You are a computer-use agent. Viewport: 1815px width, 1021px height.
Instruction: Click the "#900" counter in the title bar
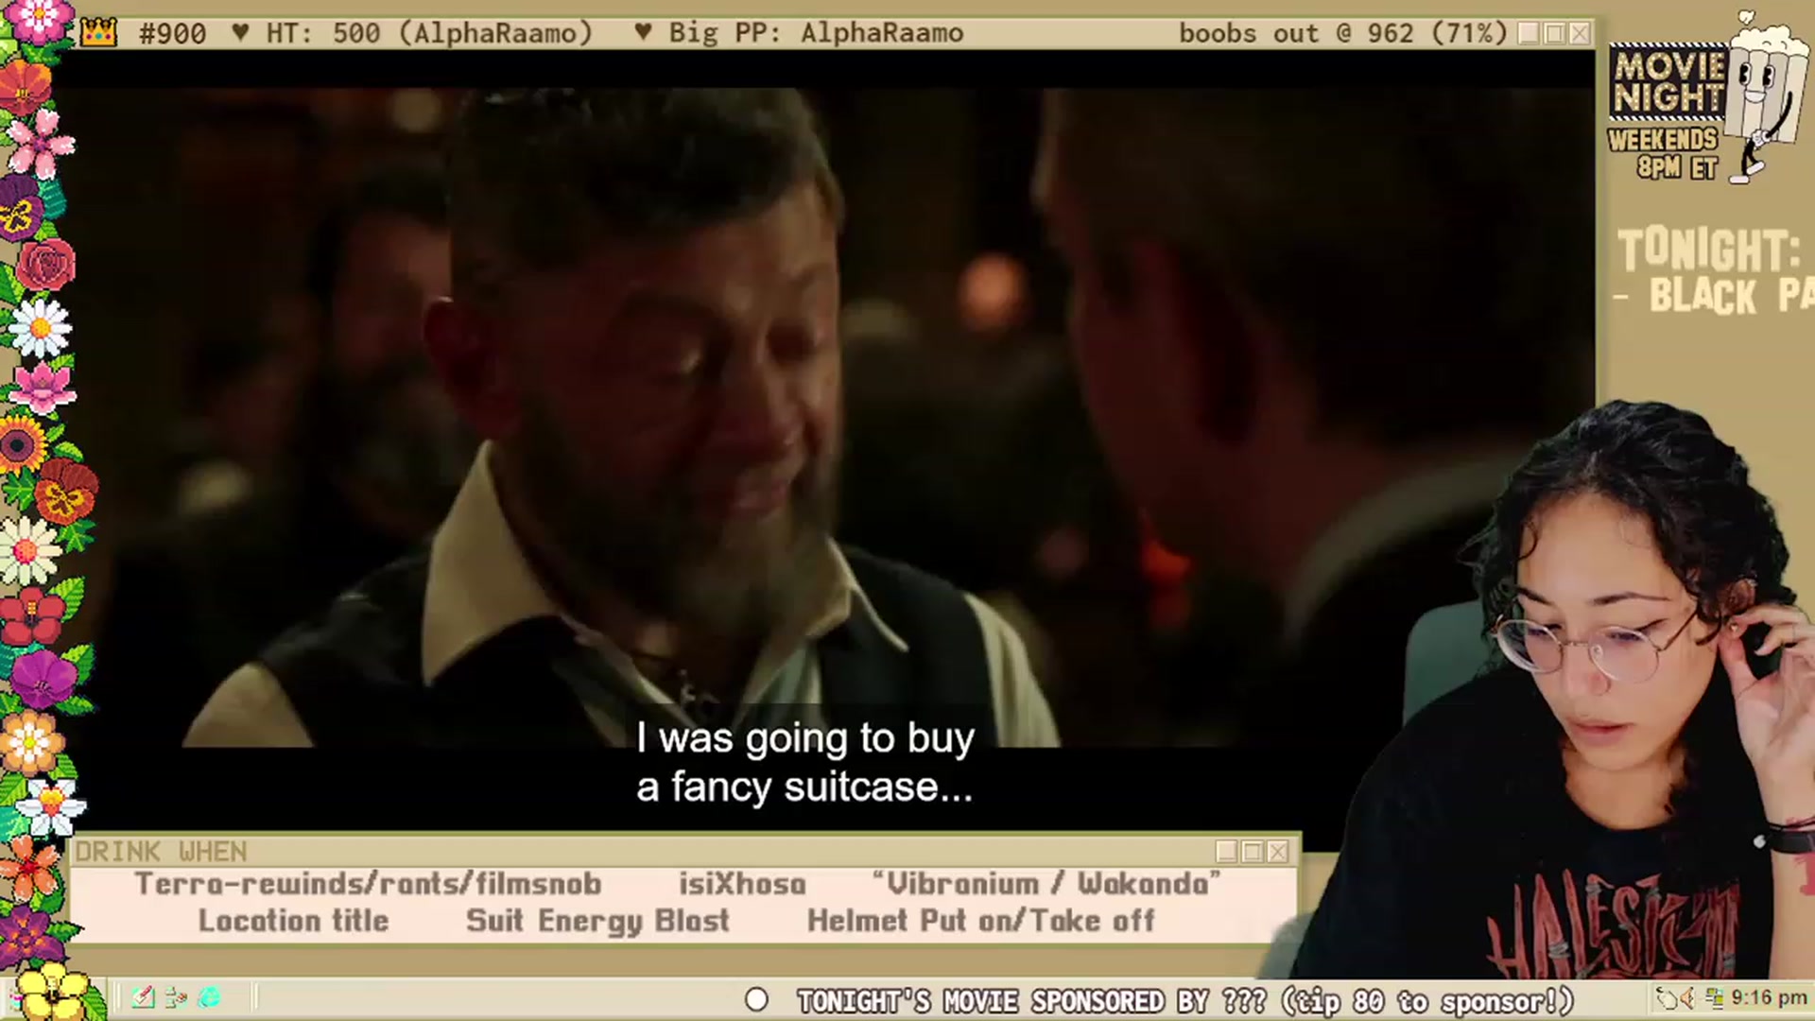[172, 34]
